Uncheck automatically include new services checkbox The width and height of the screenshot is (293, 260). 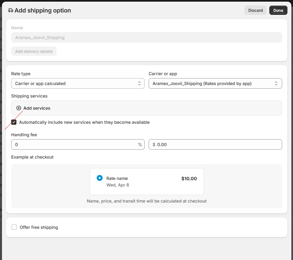click(x=14, y=122)
